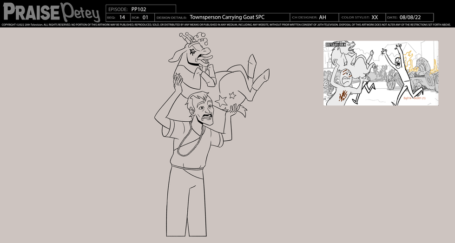Click the large star on goat's body
This screenshot has height=243, width=455.
tap(221, 101)
